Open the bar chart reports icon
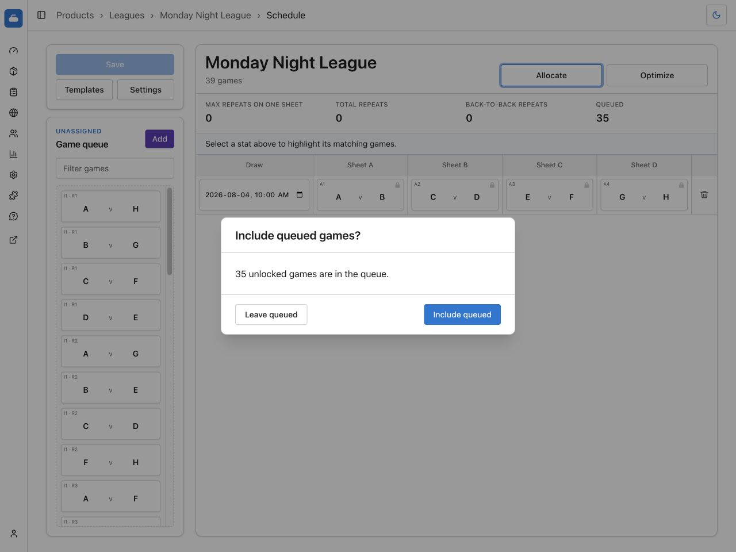 [x=14, y=154]
